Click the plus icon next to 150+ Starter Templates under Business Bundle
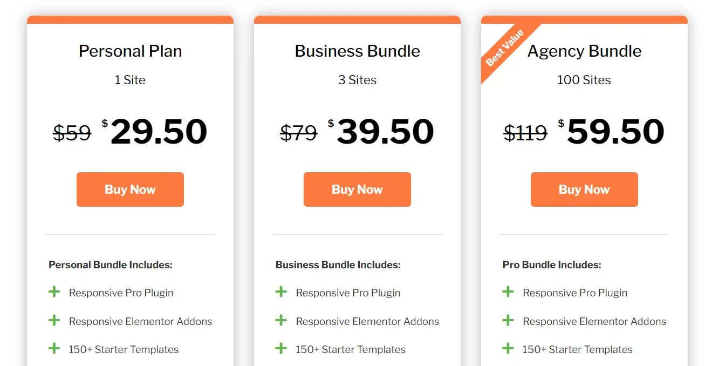The height and width of the screenshot is (366, 712). pos(281,348)
